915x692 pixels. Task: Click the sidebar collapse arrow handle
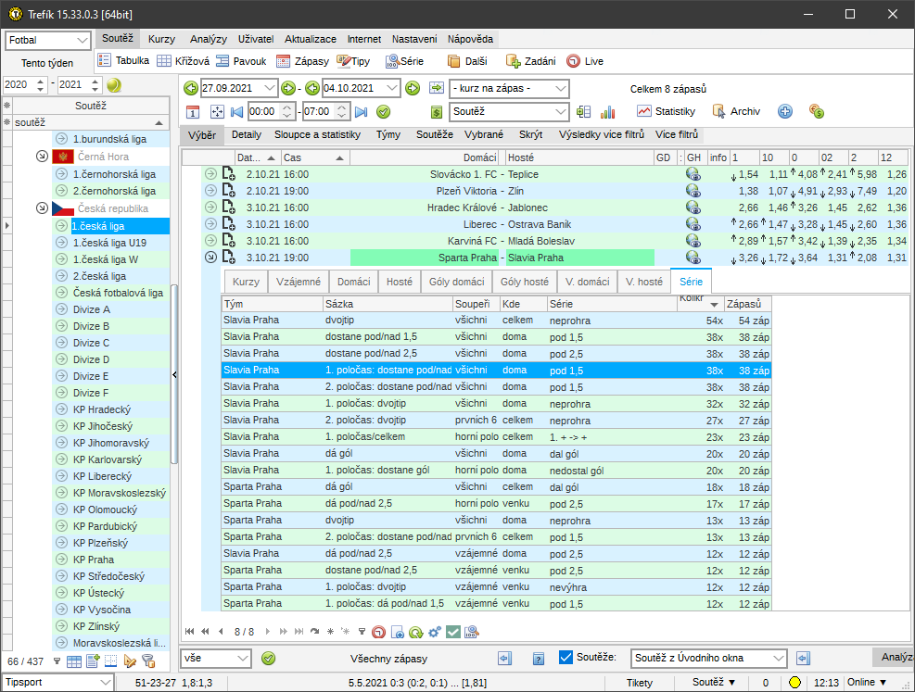tap(174, 375)
